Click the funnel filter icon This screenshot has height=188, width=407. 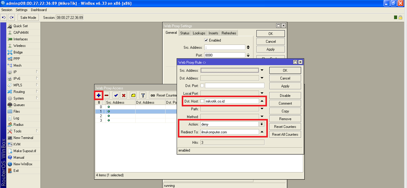(x=143, y=95)
